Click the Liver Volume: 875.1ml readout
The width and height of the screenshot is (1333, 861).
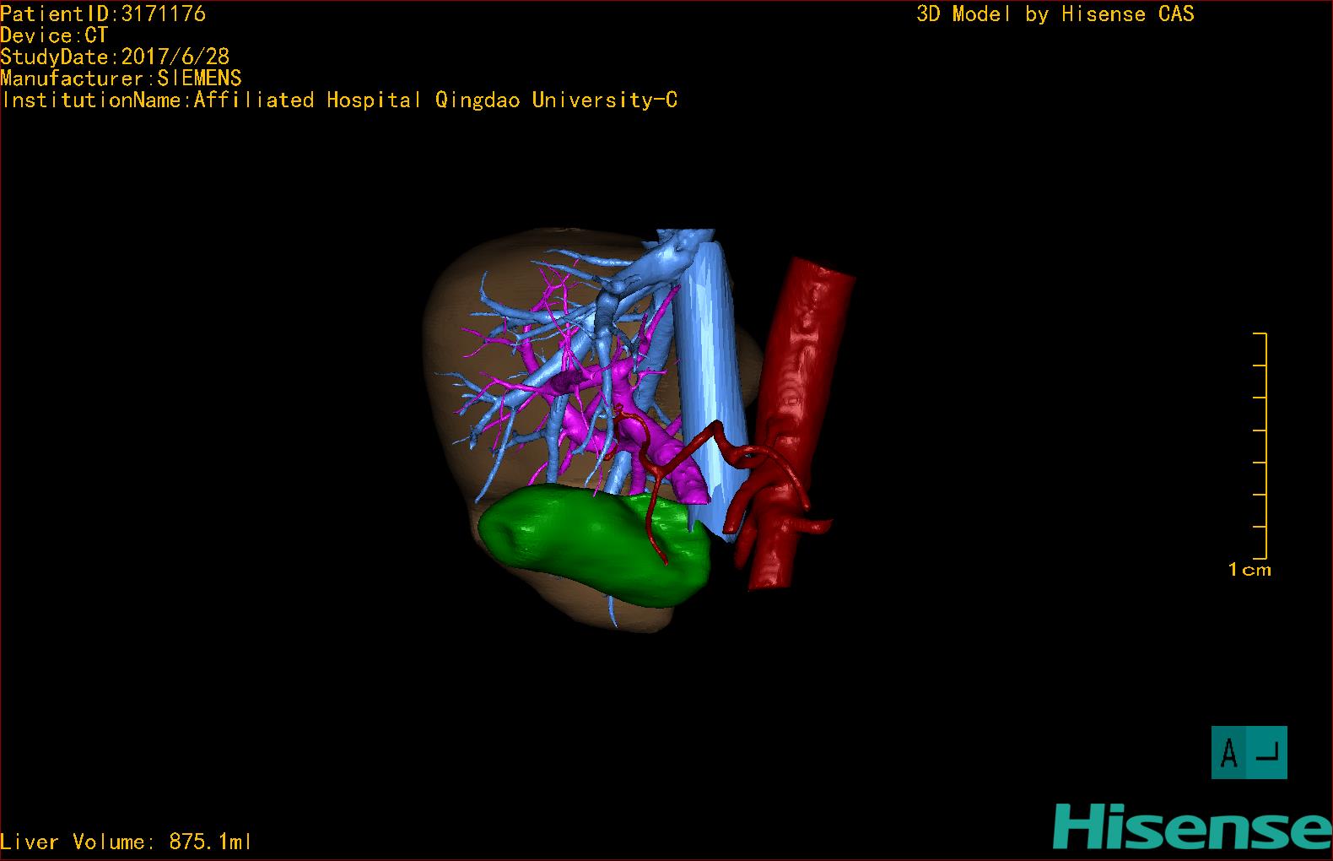pyautogui.click(x=127, y=842)
